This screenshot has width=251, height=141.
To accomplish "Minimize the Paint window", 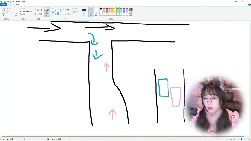I will (236, 1).
